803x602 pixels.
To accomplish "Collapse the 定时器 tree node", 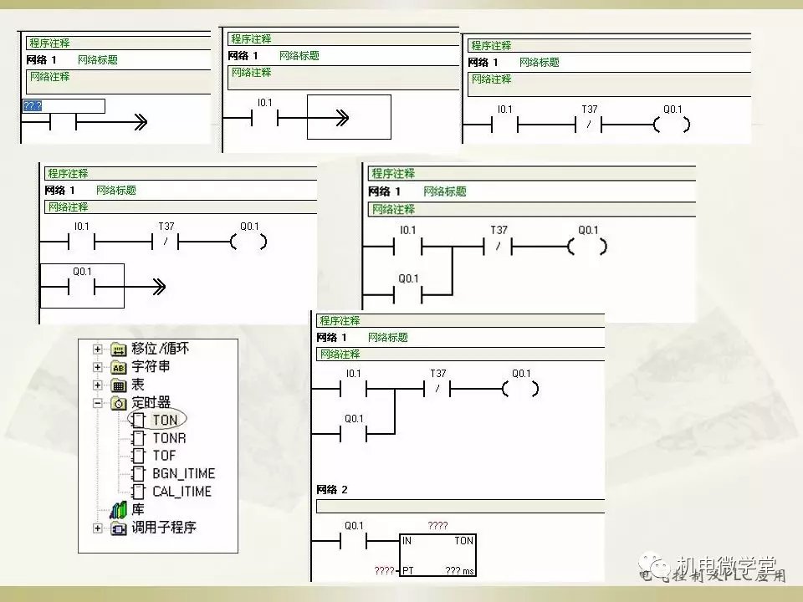I will coord(98,402).
